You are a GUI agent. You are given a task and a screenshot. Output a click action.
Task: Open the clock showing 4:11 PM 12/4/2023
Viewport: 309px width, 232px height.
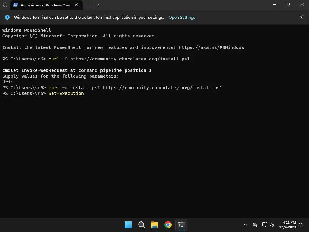tap(287, 225)
